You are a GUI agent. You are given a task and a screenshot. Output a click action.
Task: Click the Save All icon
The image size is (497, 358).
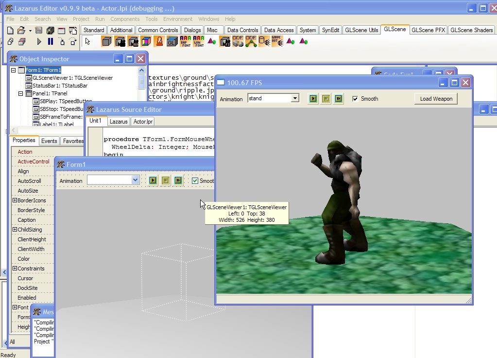(x=50, y=31)
